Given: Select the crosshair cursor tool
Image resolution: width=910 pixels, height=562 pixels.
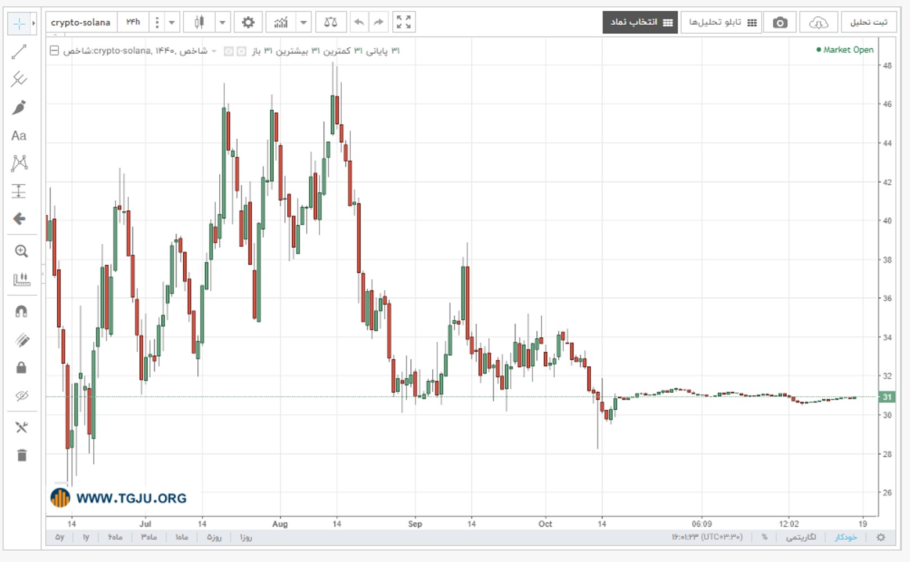Looking at the screenshot, I should pos(19,24).
